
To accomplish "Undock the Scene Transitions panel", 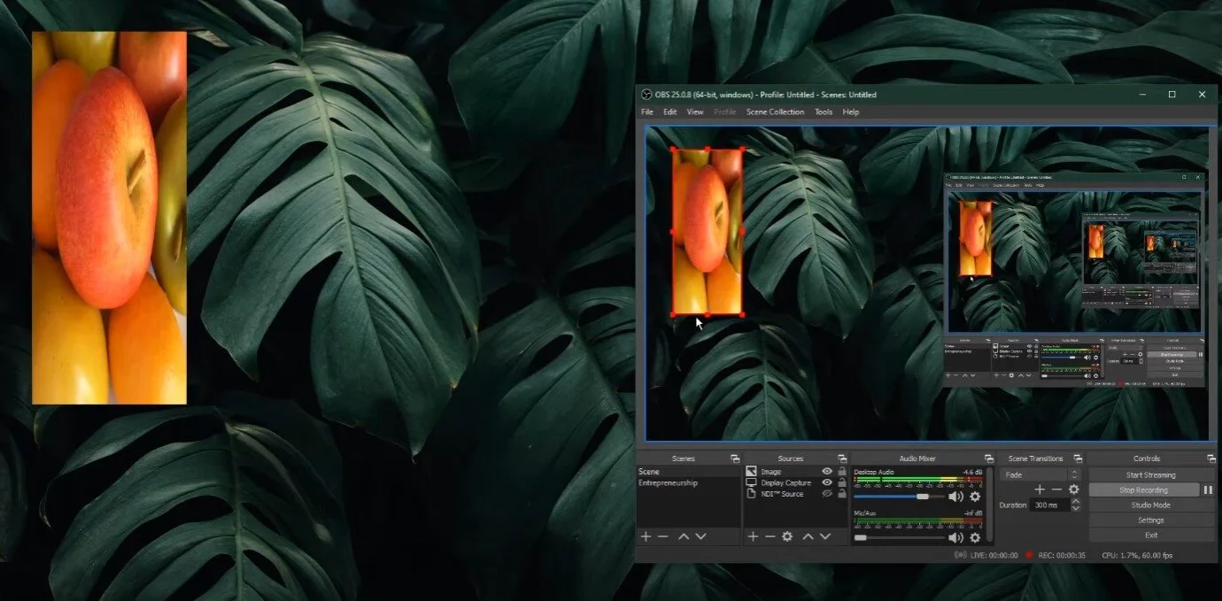I will 1078,458.
